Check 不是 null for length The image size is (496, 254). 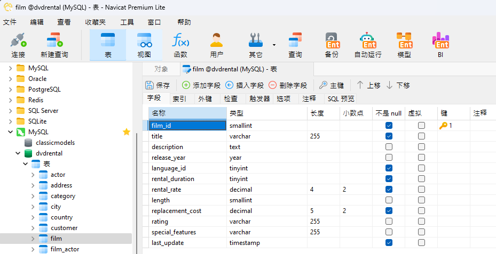click(389, 200)
